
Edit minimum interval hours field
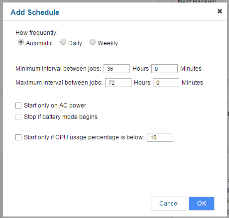coord(116,69)
